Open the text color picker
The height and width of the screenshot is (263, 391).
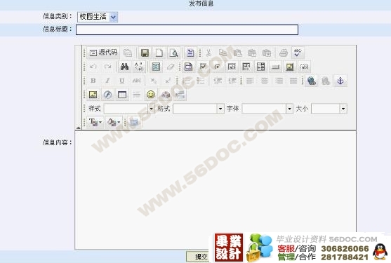pyautogui.click(x=95, y=122)
